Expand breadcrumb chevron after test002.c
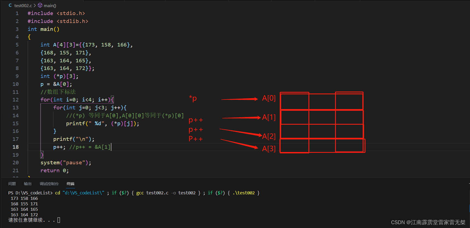Image resolution: width=470 pixels, height=228 pixels. point(35,5)
